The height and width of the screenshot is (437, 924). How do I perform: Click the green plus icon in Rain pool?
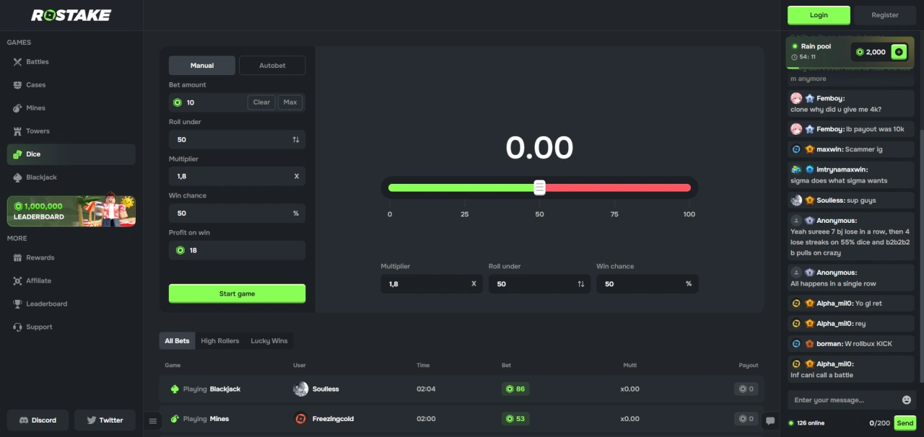coord(899,52)
